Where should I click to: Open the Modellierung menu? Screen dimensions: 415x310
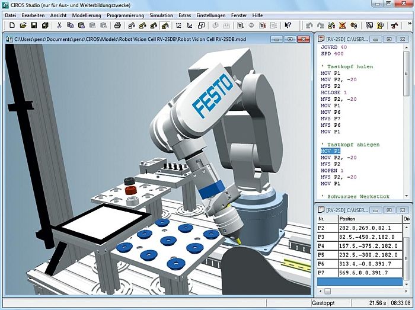[87, 15]
